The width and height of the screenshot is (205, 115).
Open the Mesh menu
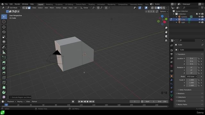[x=52, y=8]
